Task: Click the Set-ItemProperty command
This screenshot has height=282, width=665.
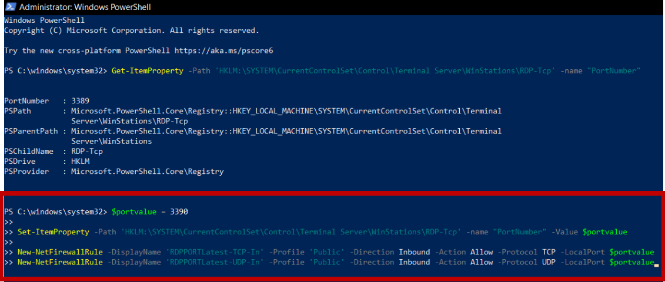Action: [x=54, y=232]
